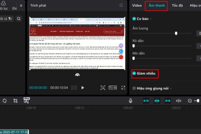Click the Âm lượng volume slider handle
This screenshot has width=201, height=134.
(176, 33)
